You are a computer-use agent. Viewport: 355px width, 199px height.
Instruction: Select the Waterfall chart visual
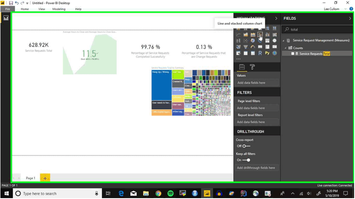(238, 41)
